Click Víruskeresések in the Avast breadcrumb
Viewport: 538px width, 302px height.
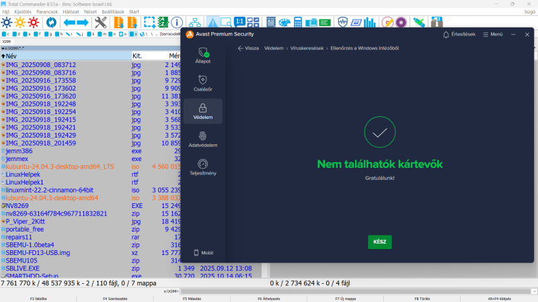pyautogui.click(x=307, y=48)
